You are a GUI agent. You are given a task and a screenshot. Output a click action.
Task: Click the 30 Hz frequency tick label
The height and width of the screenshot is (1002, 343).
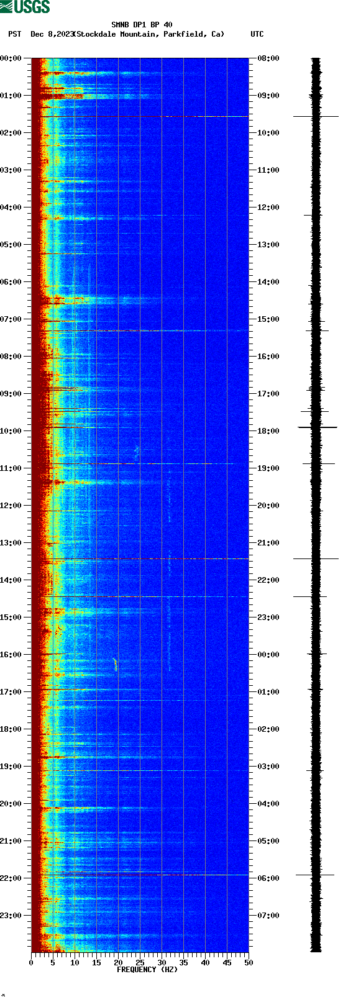162,963
